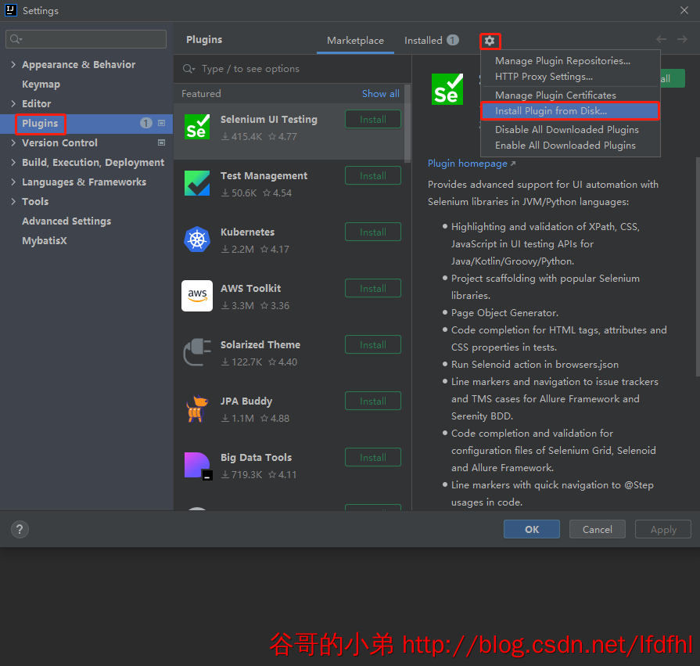
Task: Click the JPA Buddy plugin name
Action: [246, 401]
